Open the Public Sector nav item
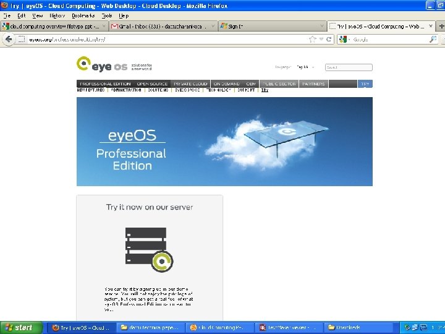This screenshot has width=445, height=334. point(279,83)
